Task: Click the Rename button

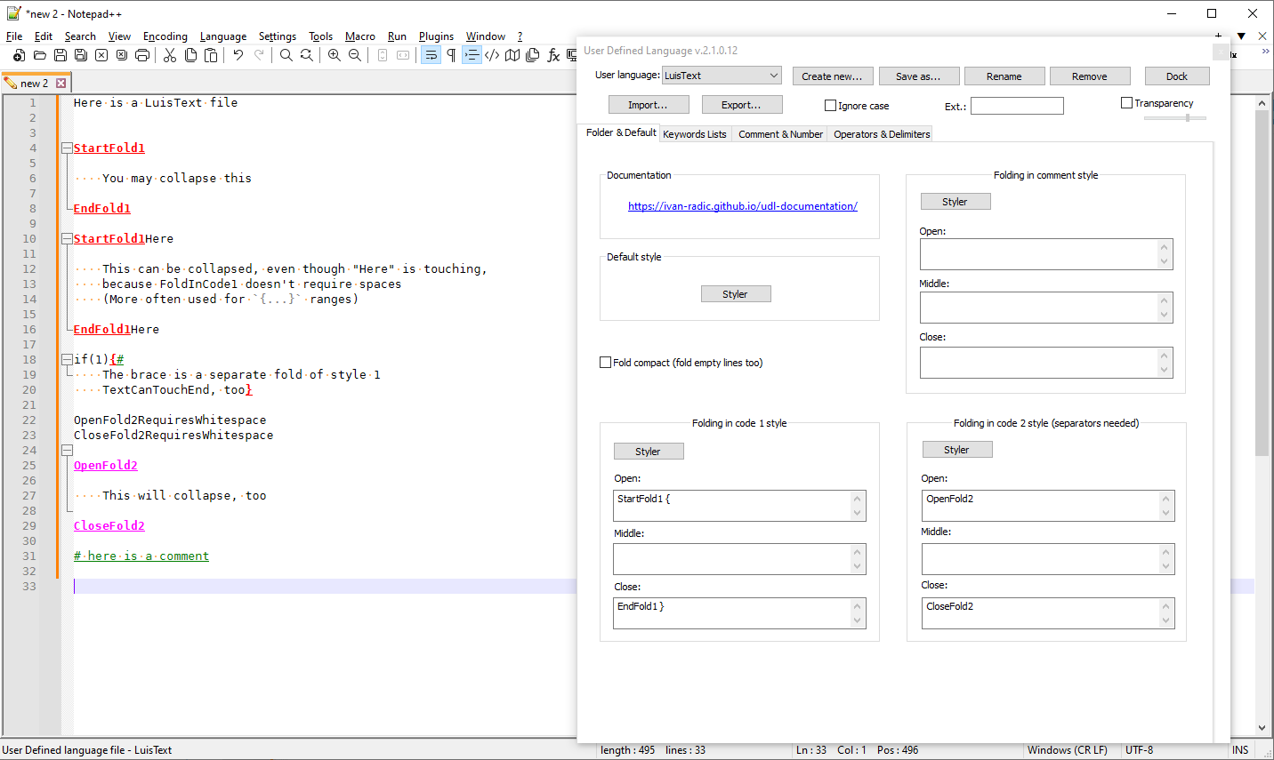Action: 1004,76
